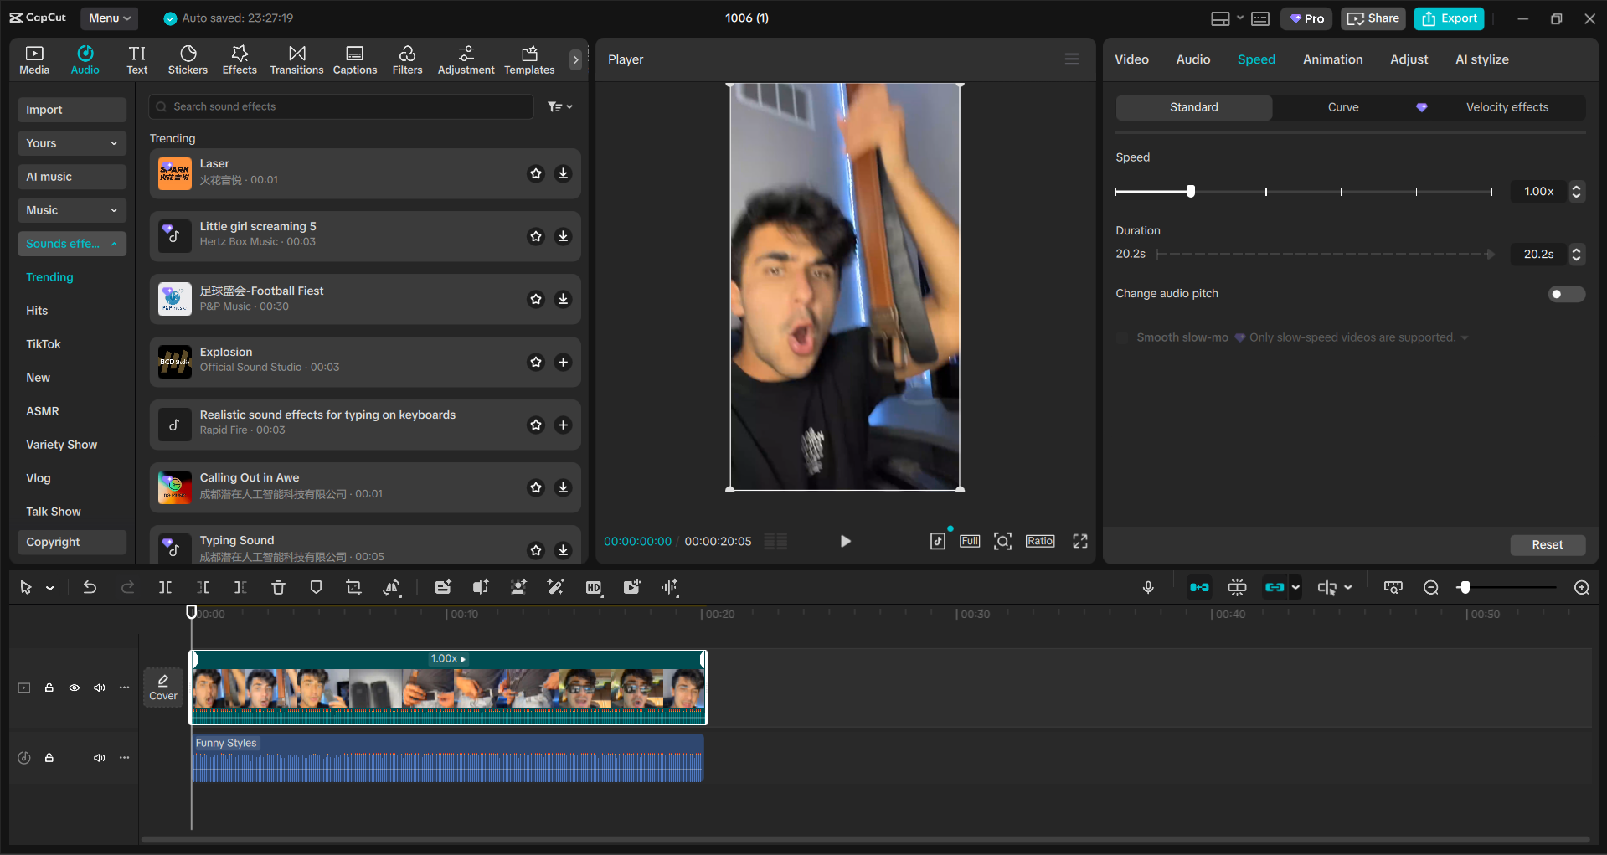Open the Velocity effects tab
Screen dimensions: 1607x855
pos(1507,107)
